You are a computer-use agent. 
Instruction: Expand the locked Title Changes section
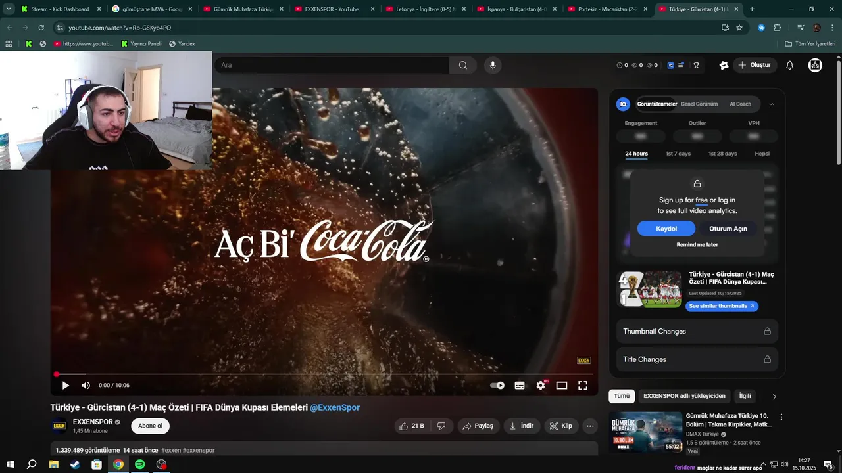[697, 359]
